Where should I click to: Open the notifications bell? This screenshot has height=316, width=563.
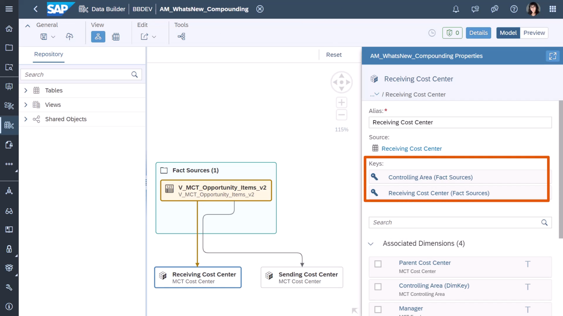456,9
